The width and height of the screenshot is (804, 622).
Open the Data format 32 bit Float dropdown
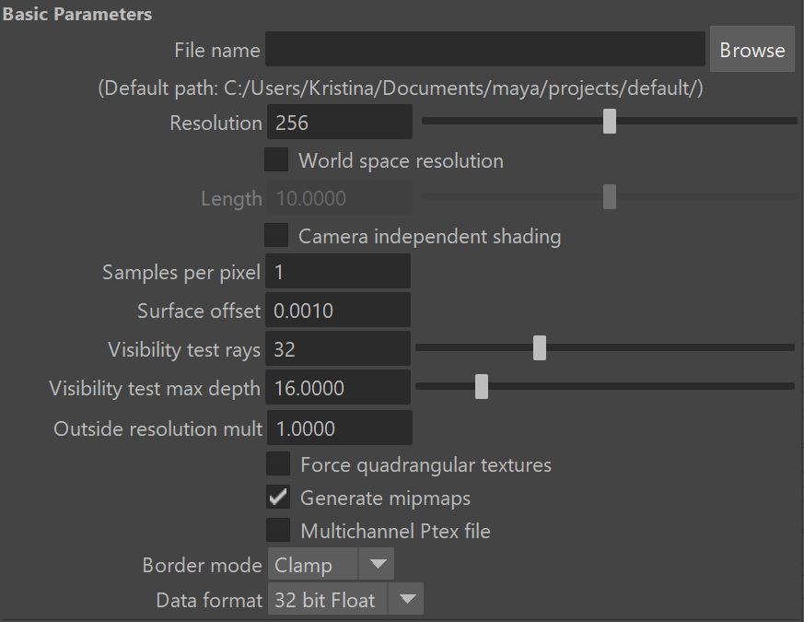[x=345, y=599]
